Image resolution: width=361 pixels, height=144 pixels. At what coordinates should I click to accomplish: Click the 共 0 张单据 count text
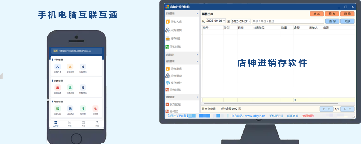click(x=209, y=109)
